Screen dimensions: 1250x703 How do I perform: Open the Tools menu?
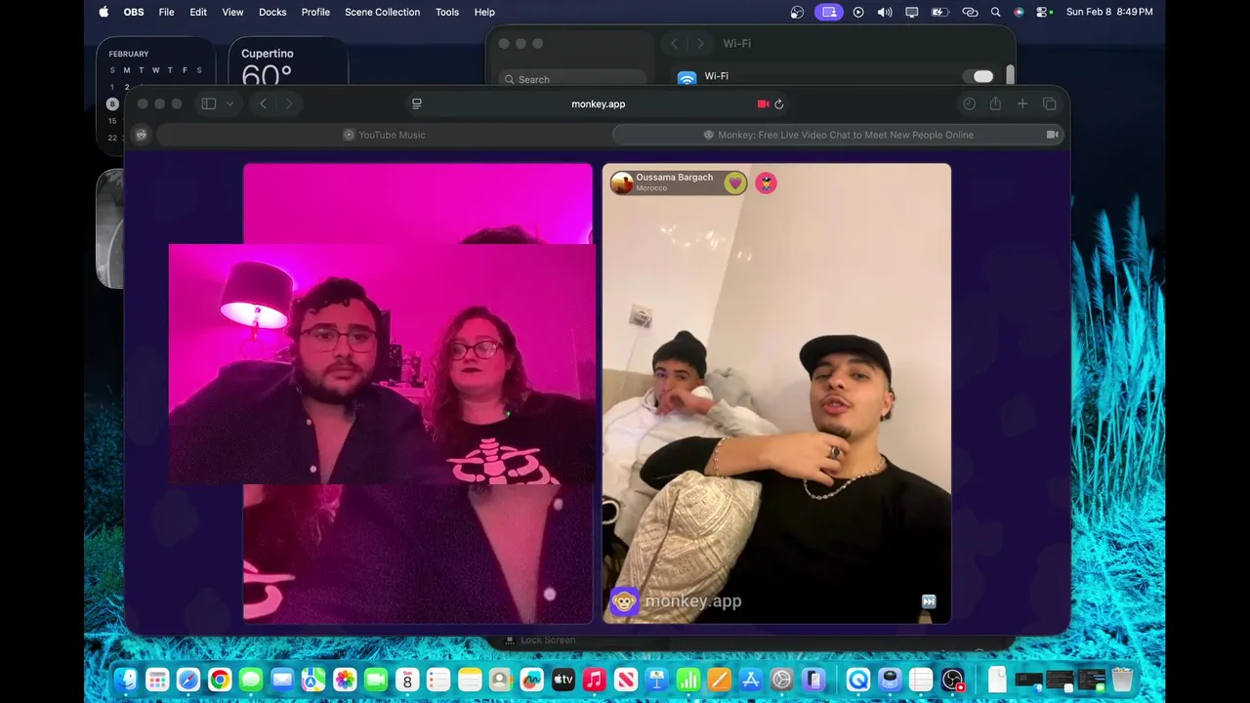[x=447, y=12]
